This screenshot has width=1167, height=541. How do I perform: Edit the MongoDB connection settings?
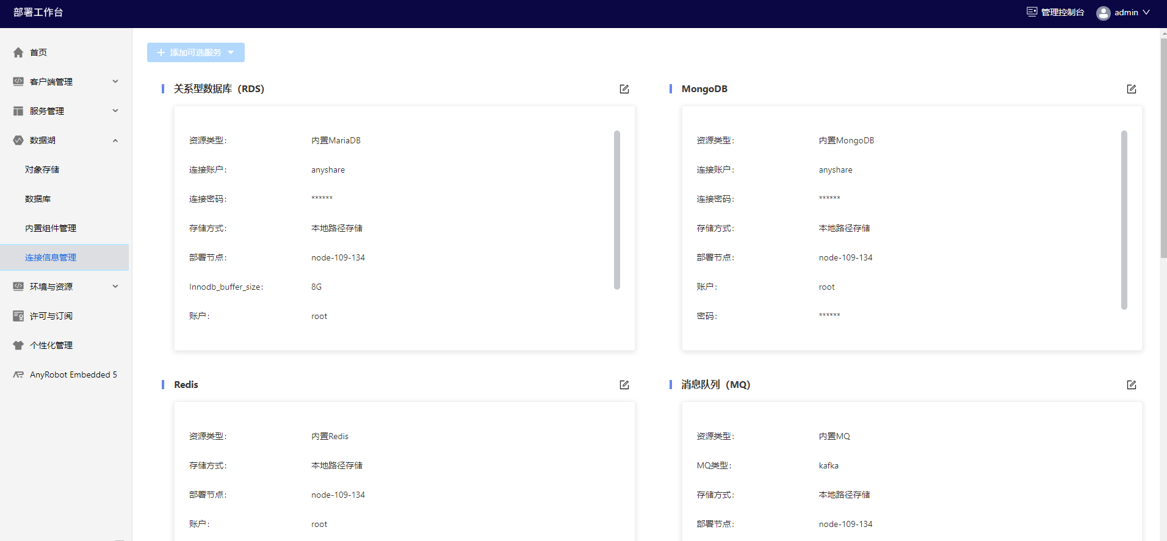(1132, 89)
